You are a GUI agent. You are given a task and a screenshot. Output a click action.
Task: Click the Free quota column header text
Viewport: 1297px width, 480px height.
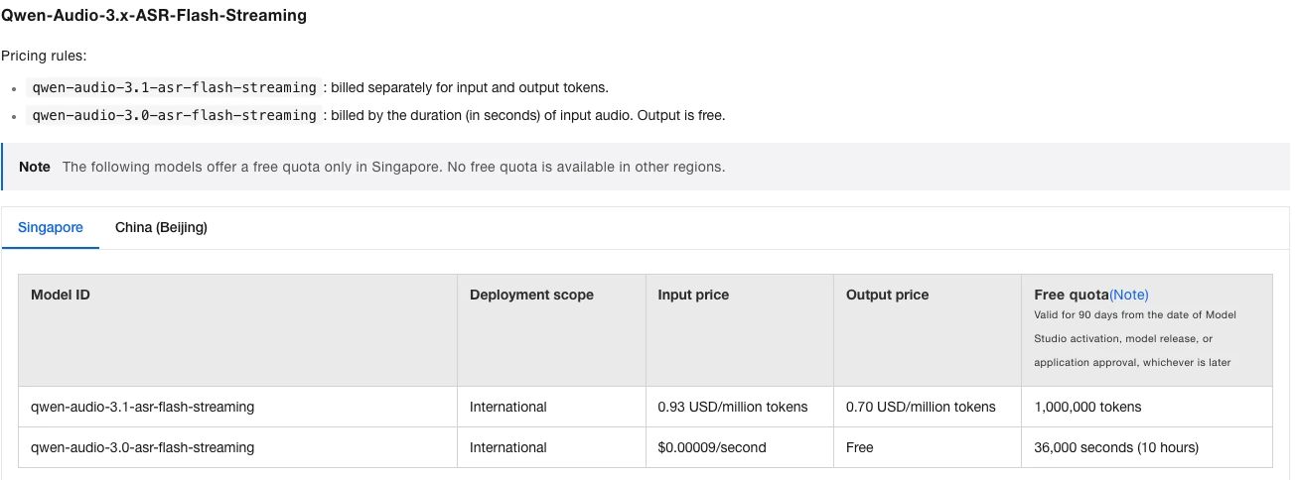pos(1071,295)
